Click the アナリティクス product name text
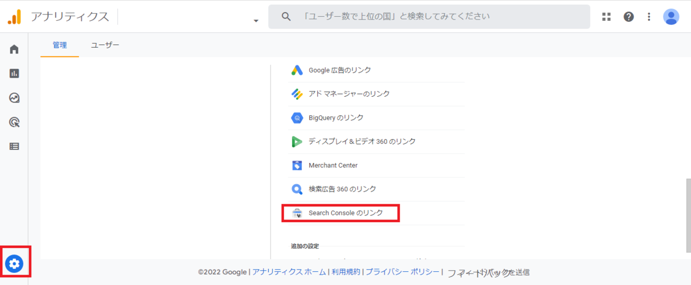The width and height of the screenshot is (691, 285). pyautogui.click(x=70, y=17)
